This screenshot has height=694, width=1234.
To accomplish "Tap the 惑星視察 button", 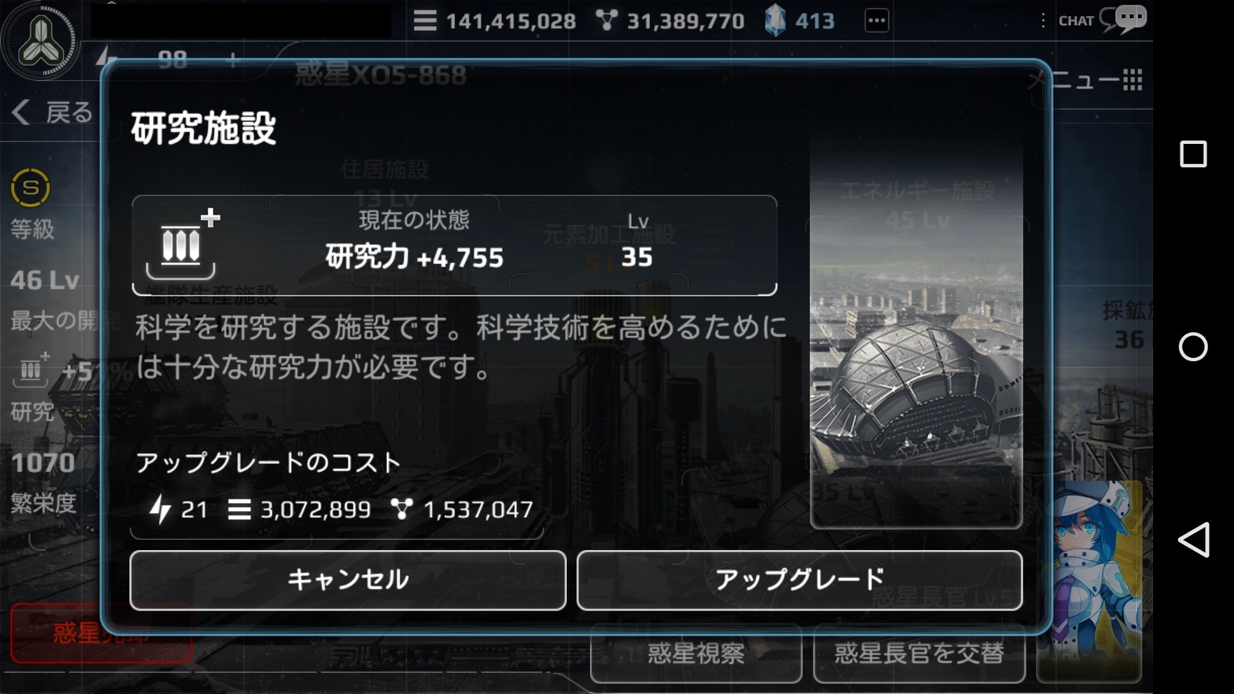I will coord(696,654).
